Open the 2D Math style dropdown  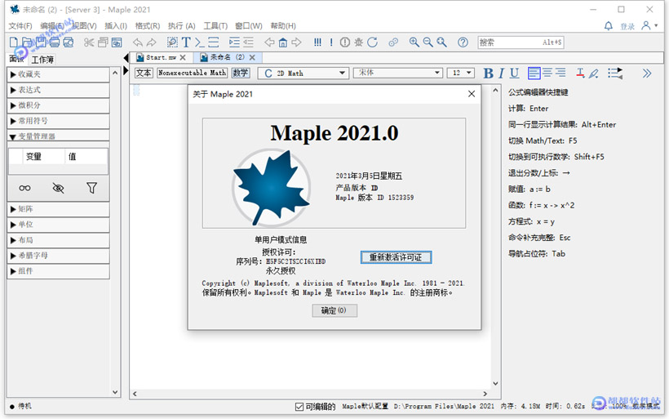(x=303, y=73)
